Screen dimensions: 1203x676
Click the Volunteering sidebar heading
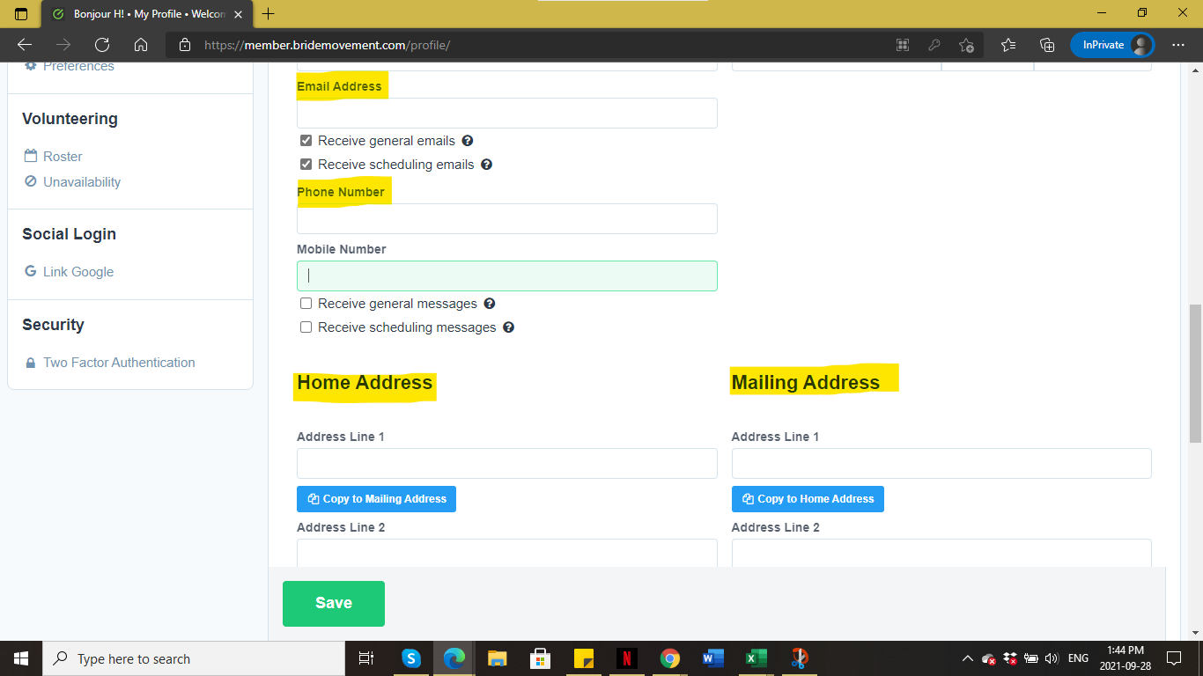pyautogui.click(x=70, y=119)
